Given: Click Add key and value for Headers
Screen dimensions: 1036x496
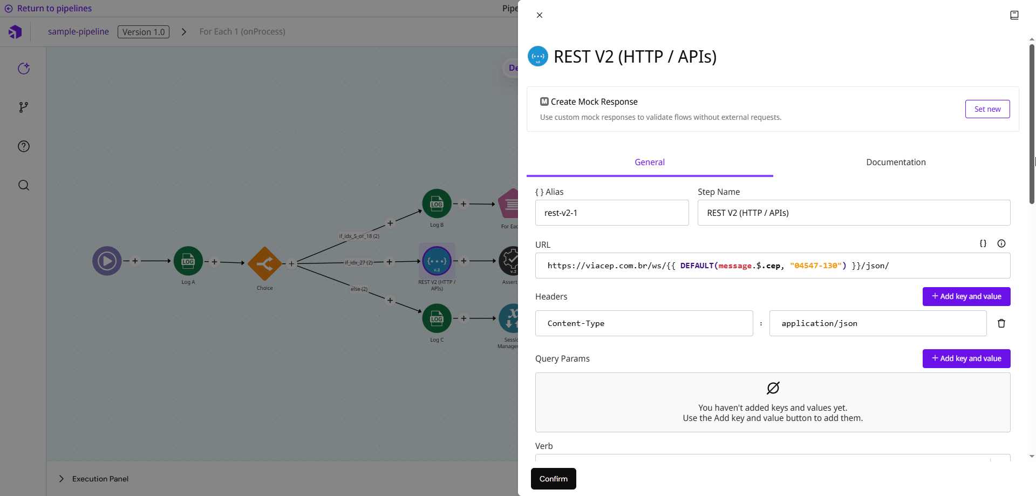Looking at the screenshot, I should coord(966,296).
